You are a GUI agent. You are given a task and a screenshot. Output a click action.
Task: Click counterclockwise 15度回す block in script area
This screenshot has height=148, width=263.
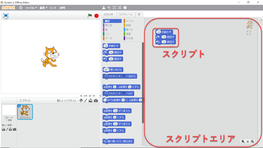click(x=166, y=42)
